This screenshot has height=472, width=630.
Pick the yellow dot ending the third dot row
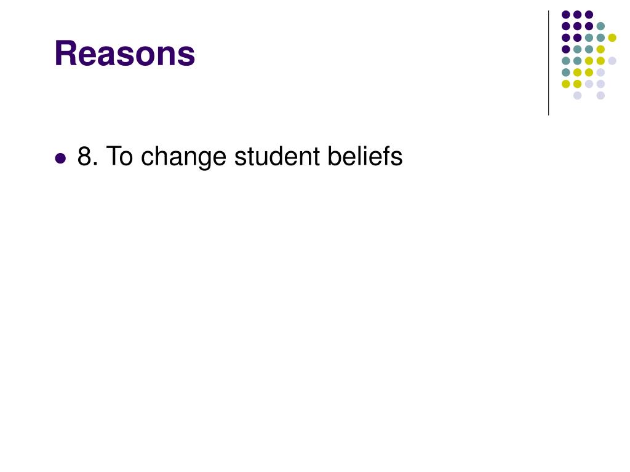(x=612, y=37)
